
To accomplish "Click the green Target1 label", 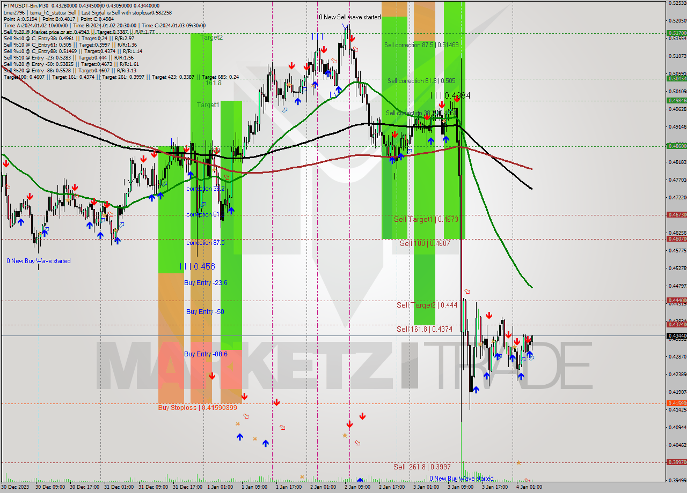I will click(x=208, y=105).
